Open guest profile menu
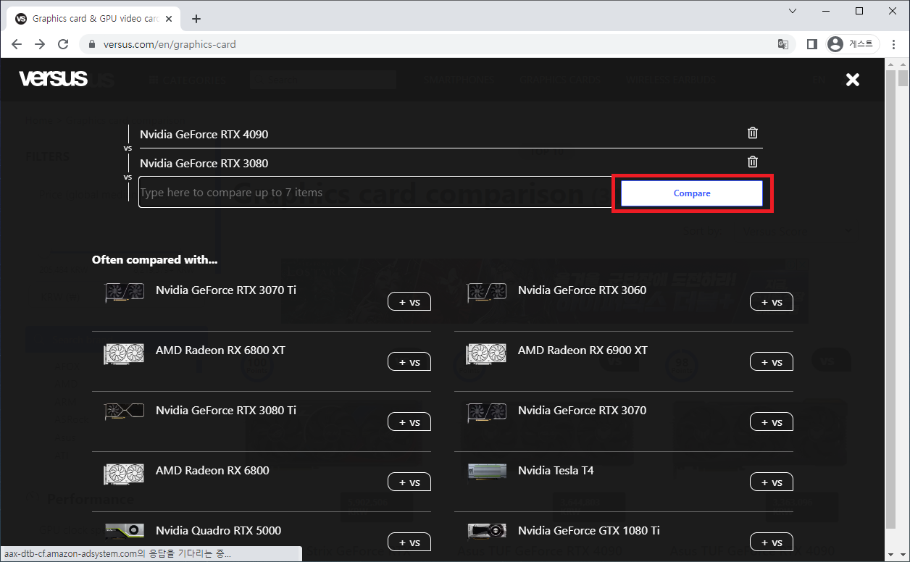Image resolution: width=910 pixels, height=562 pixels. (853, 44)
